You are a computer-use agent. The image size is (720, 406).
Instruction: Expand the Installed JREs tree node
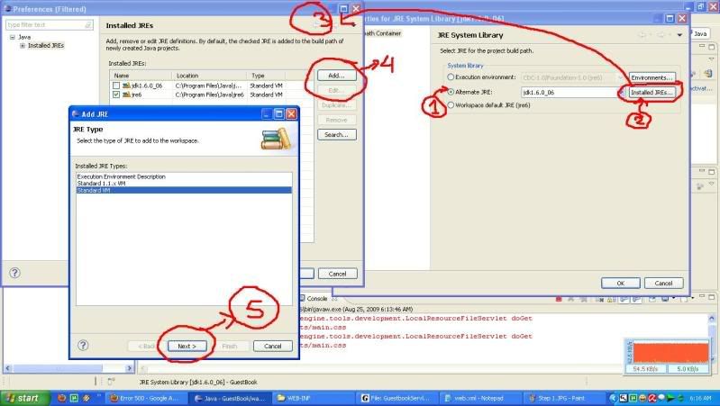(23, 45)
